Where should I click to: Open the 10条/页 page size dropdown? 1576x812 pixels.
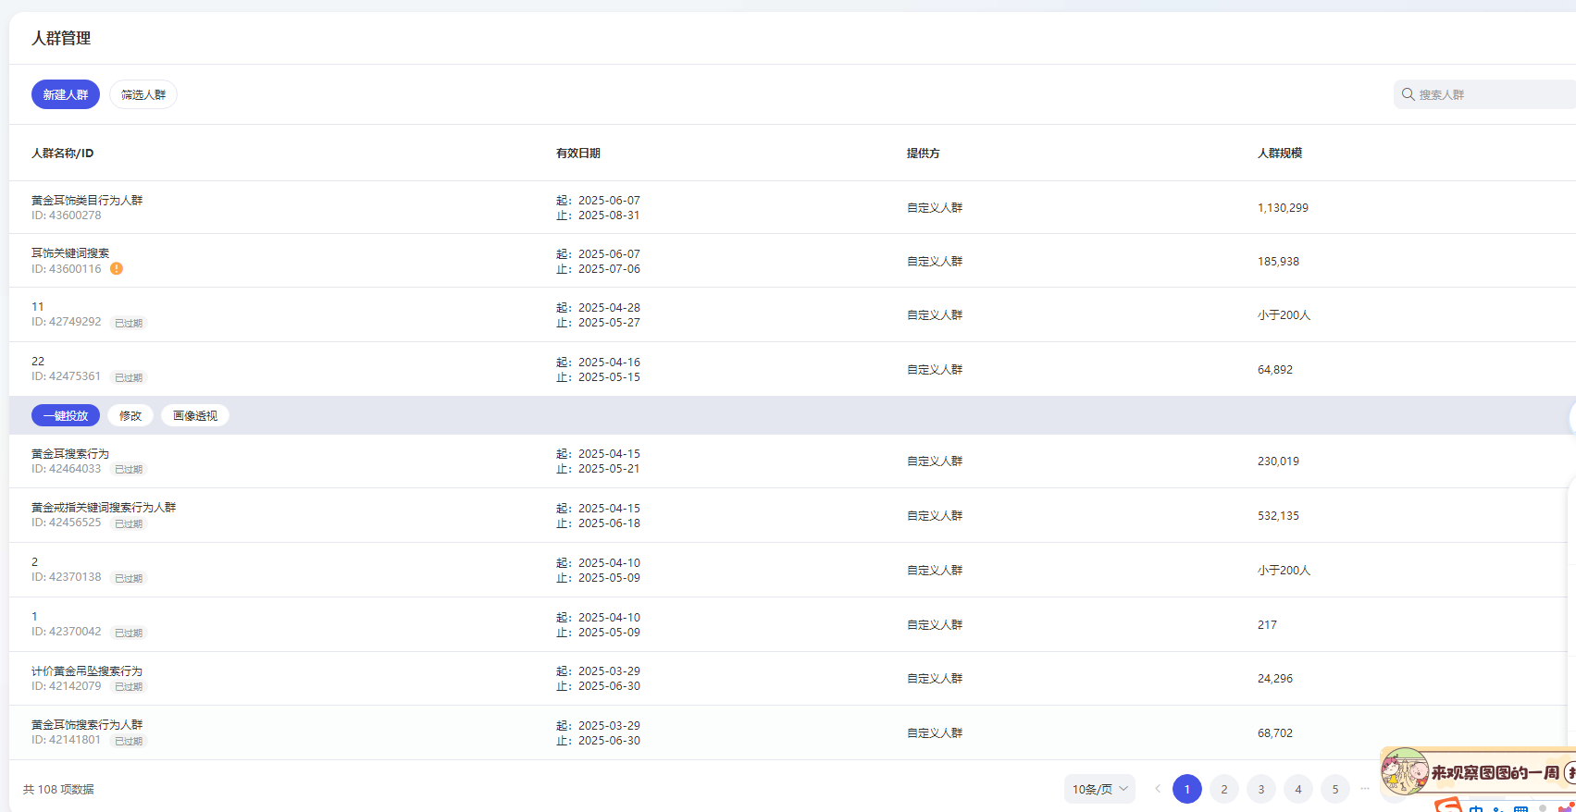tap(1098, 789)
